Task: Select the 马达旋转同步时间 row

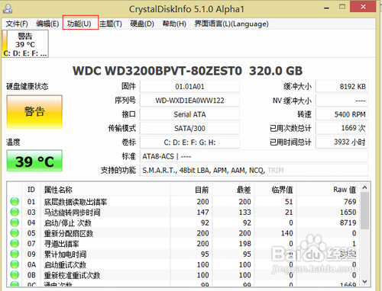Action: (x=183, y=212)
